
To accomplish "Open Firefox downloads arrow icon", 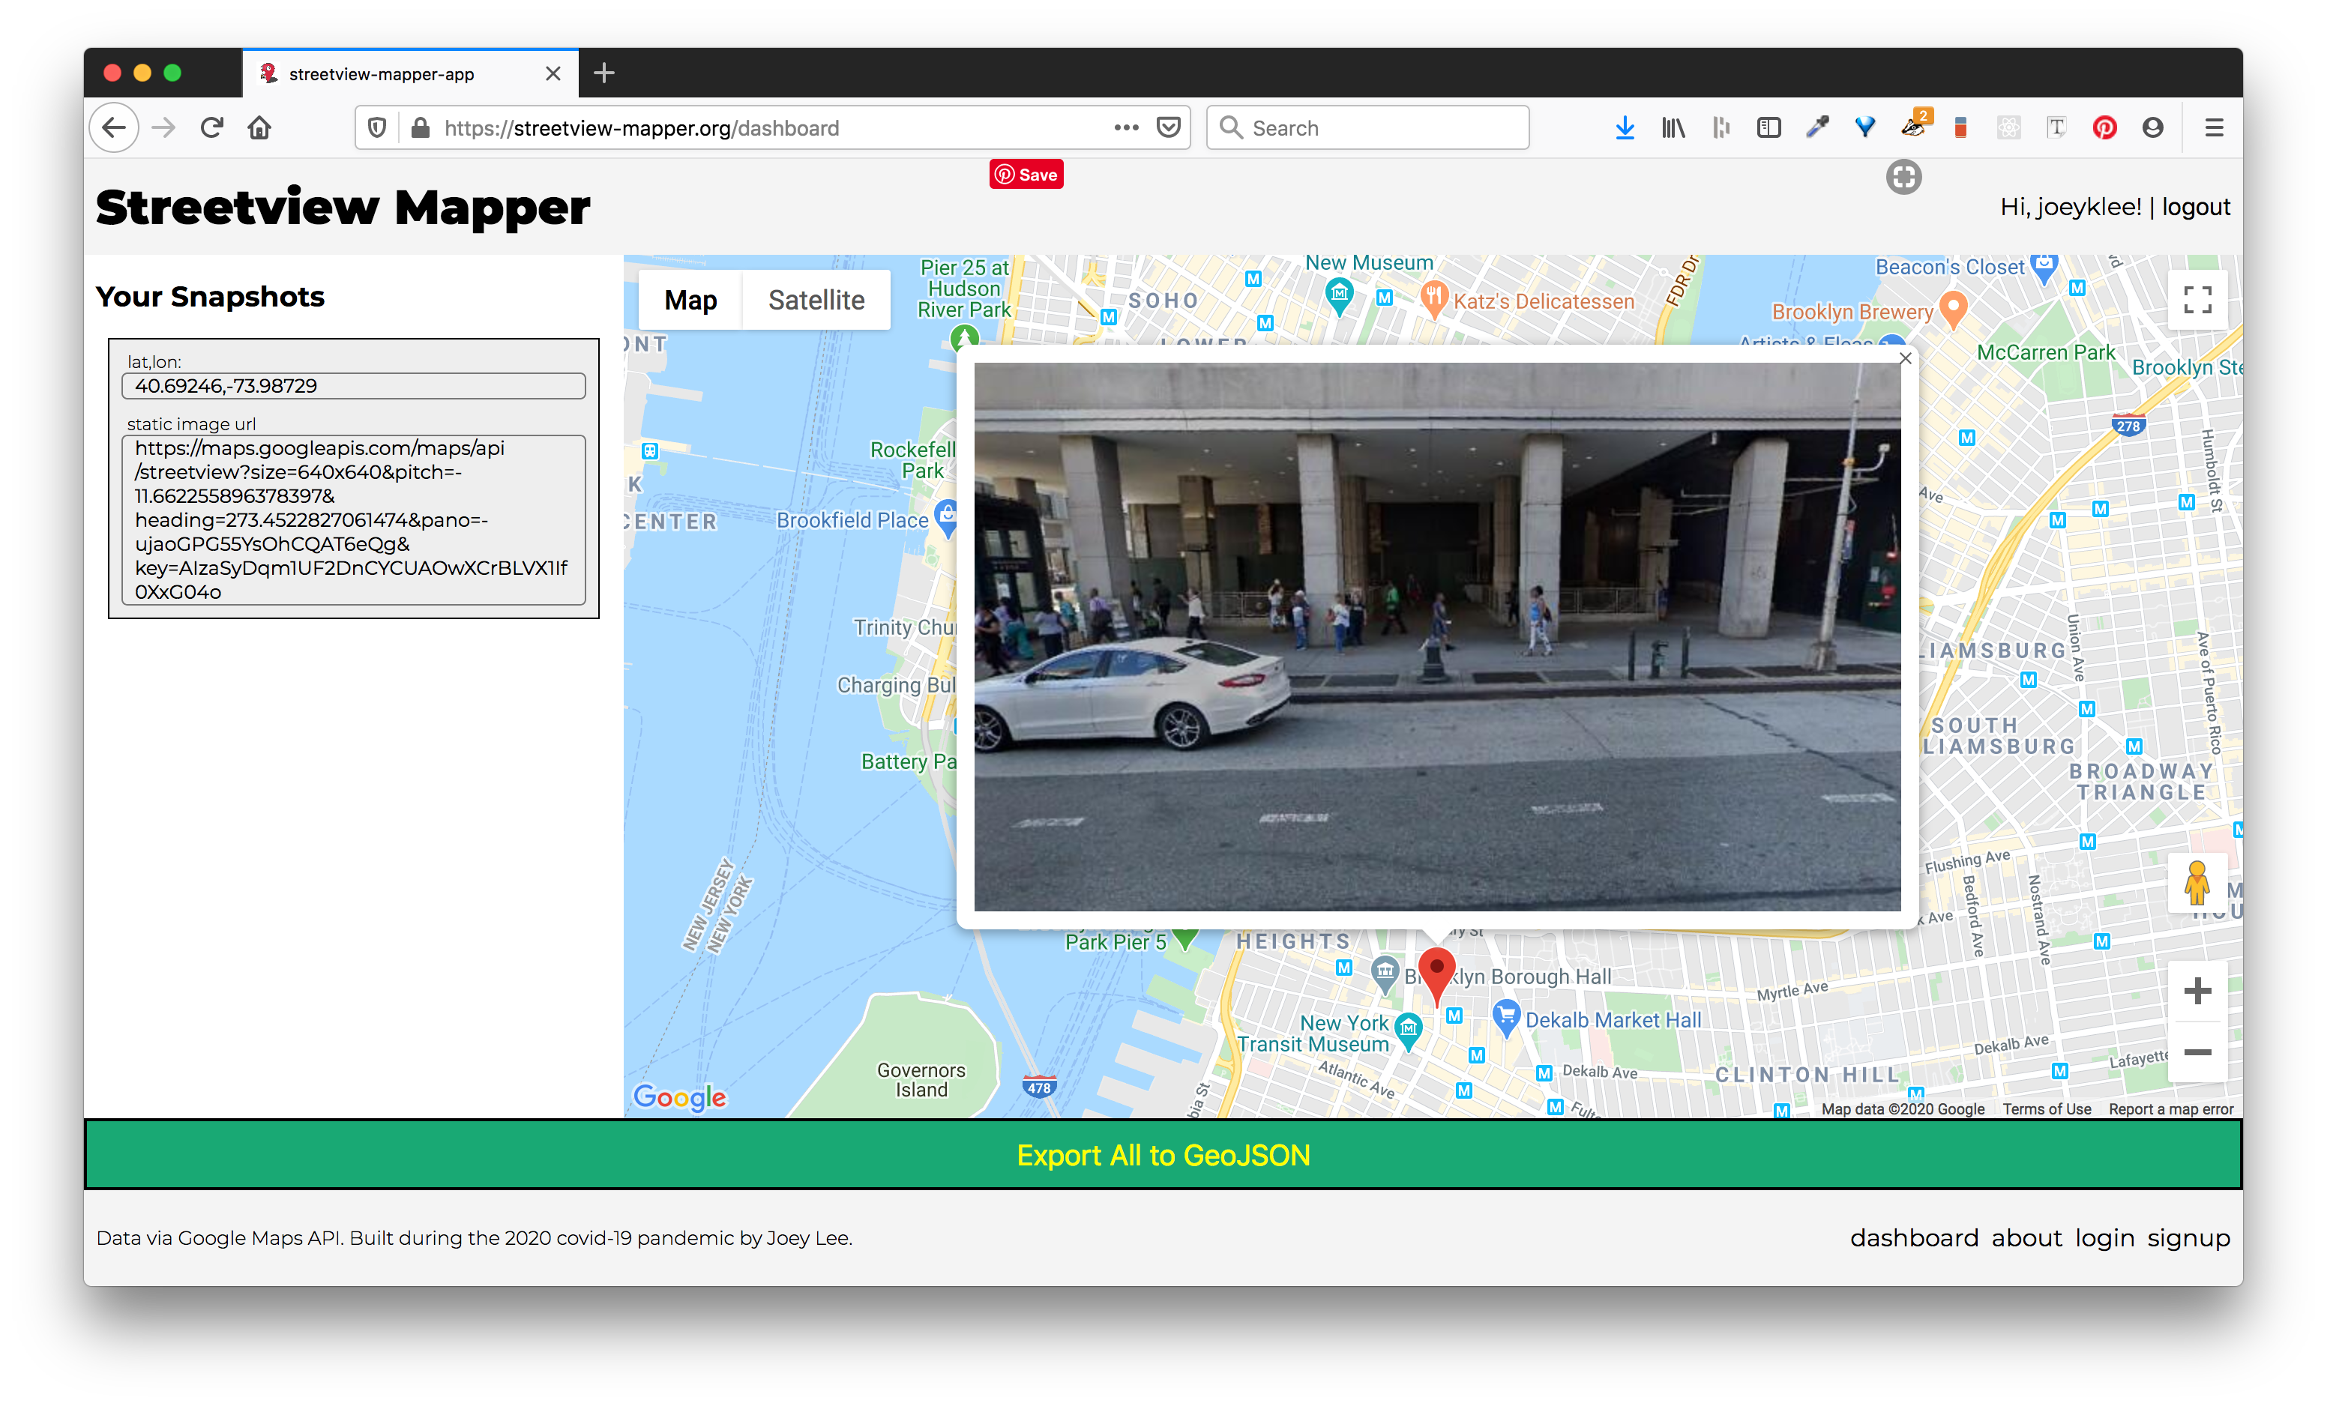I will pos(1625,127).
